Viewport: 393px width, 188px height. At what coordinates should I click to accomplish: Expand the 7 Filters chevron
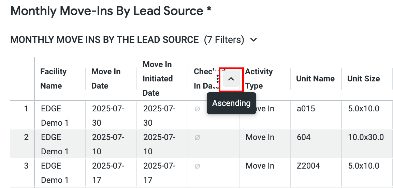pos(253,40)
